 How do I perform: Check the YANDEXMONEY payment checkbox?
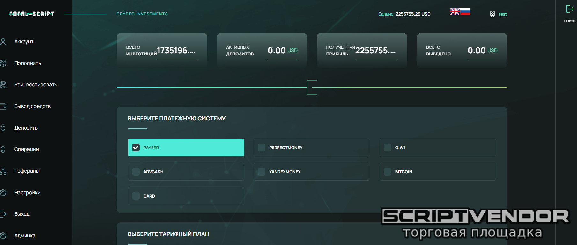(262, 172)
